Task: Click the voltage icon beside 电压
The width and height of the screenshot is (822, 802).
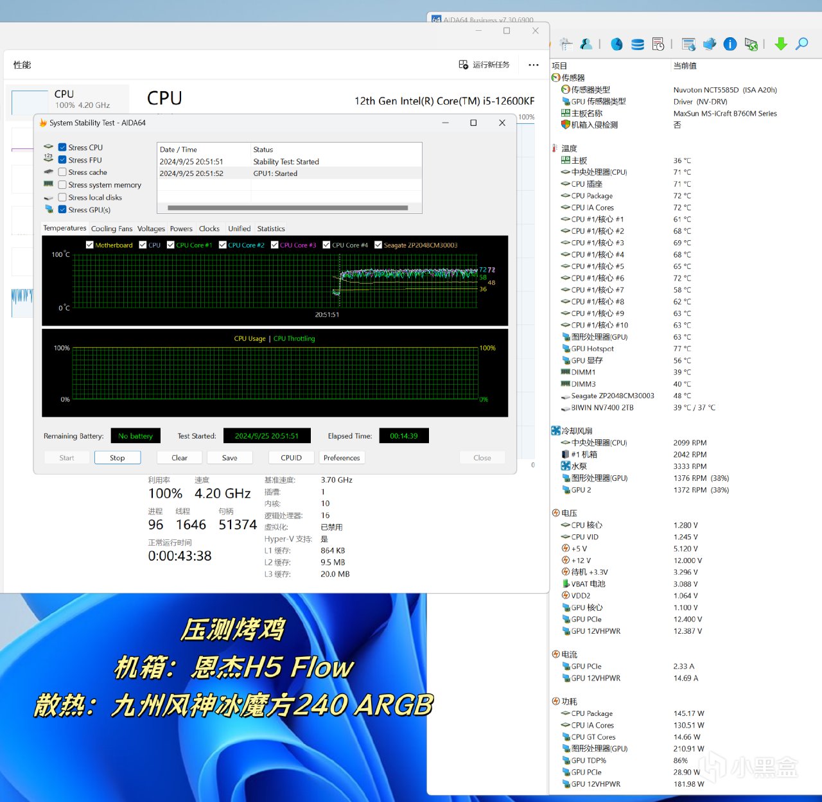Action: click(x=555, y=513)
